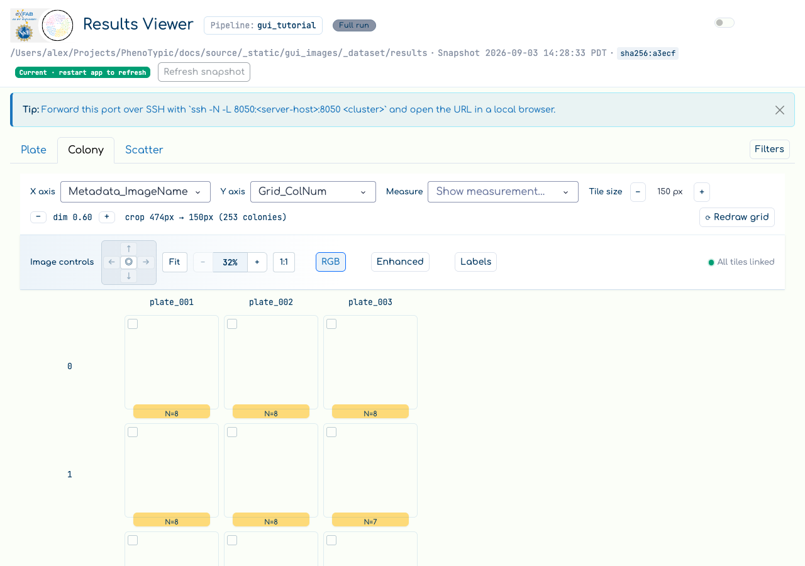Viewport: 805px width, 566px height.
Task: Check the plate_002 tile checkbox in row 0
Action: (232, 324)
